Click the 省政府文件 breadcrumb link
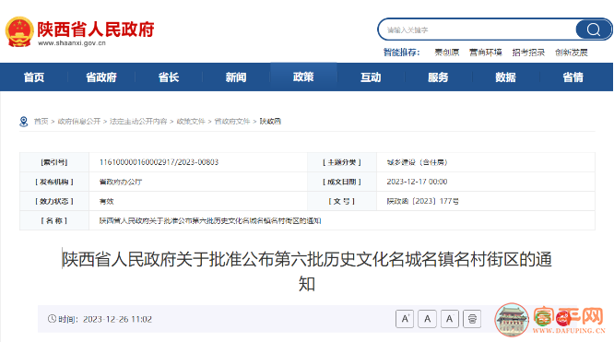This screenshot has height=342, width=614. [x=232, y=122]
